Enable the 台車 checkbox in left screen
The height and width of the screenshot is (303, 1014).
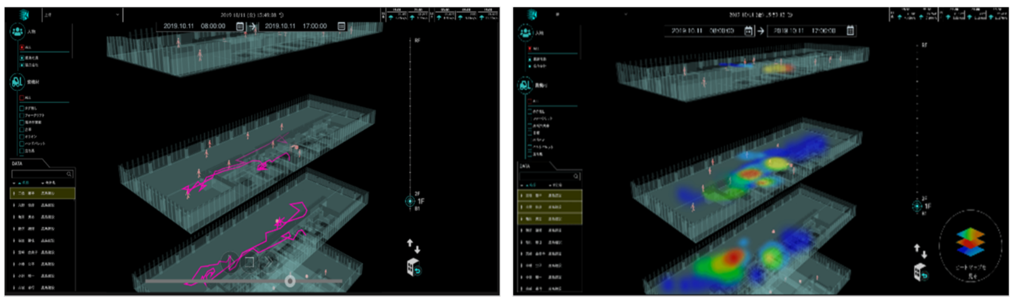click(22, 129)
